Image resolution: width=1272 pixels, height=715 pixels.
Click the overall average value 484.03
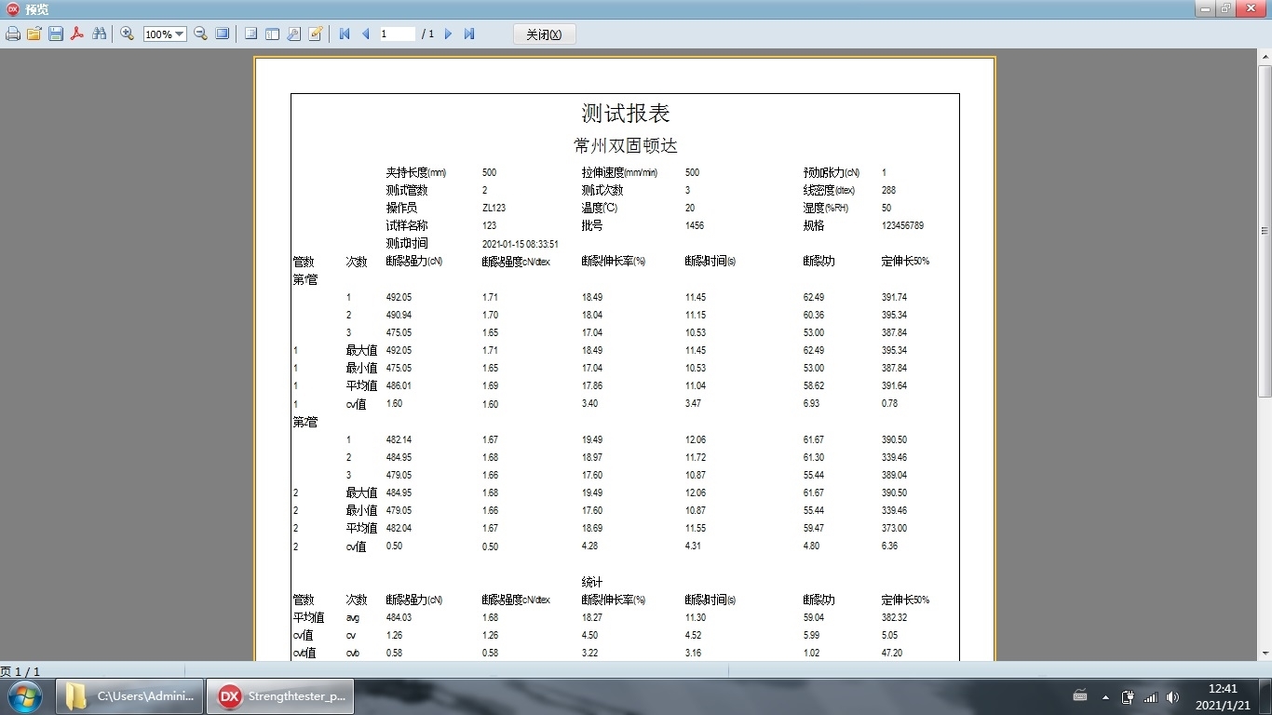click(x=399, y=617)
